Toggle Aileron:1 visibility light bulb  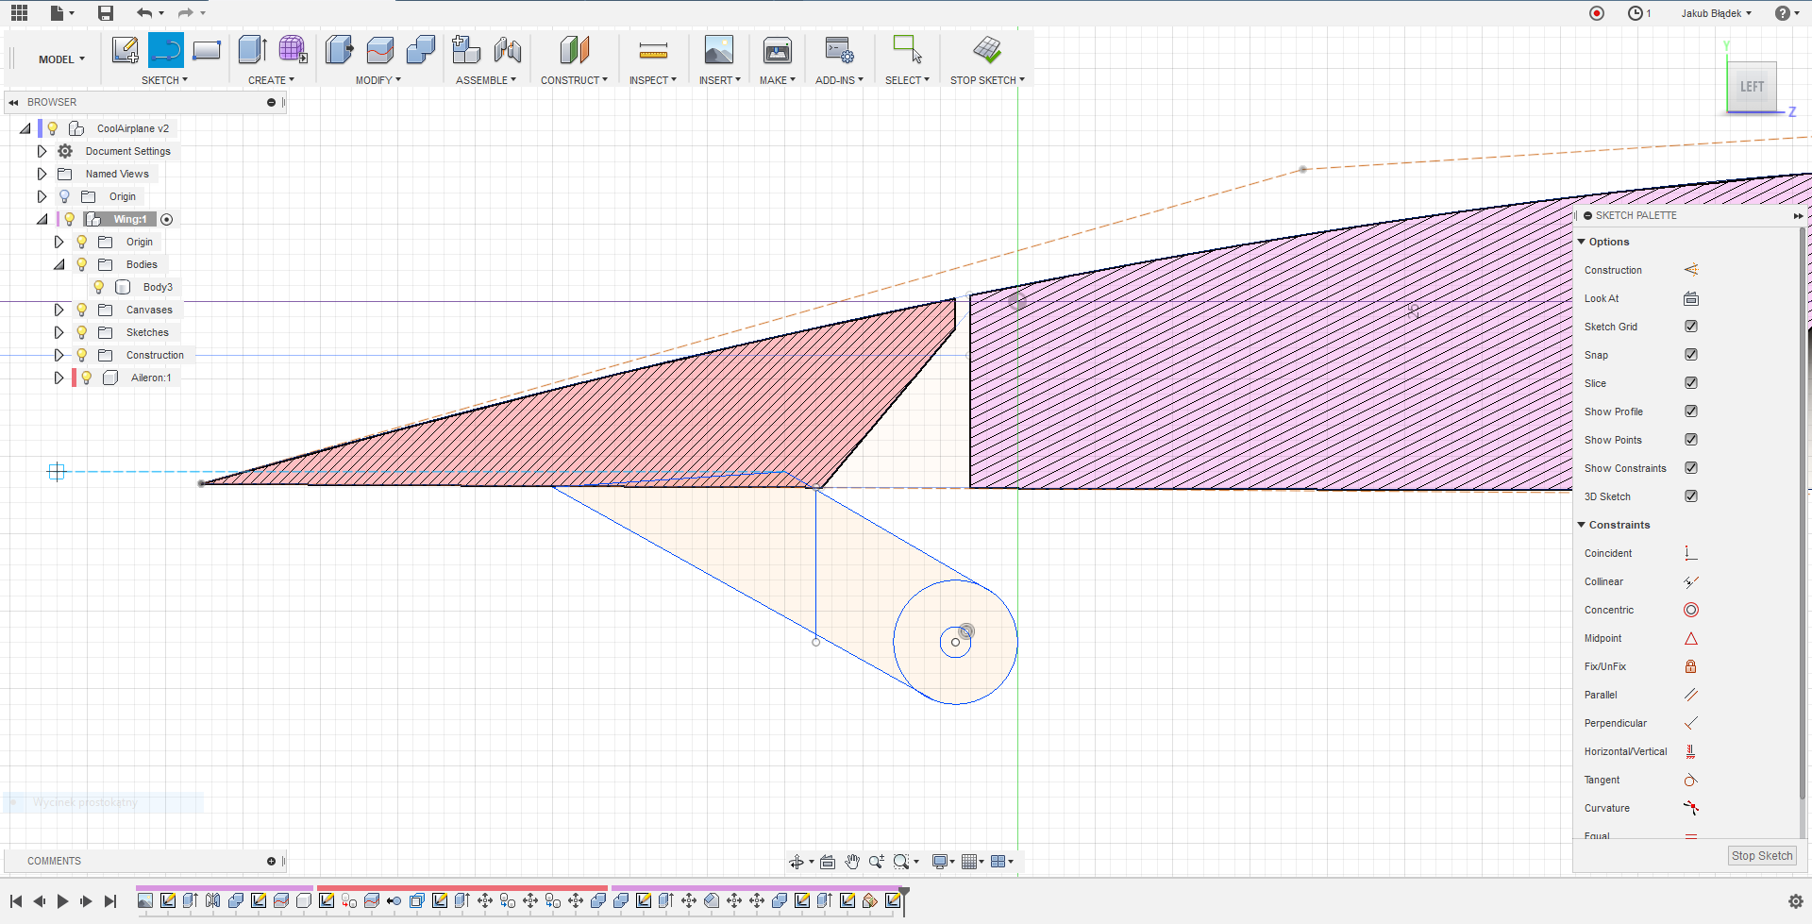86,378
